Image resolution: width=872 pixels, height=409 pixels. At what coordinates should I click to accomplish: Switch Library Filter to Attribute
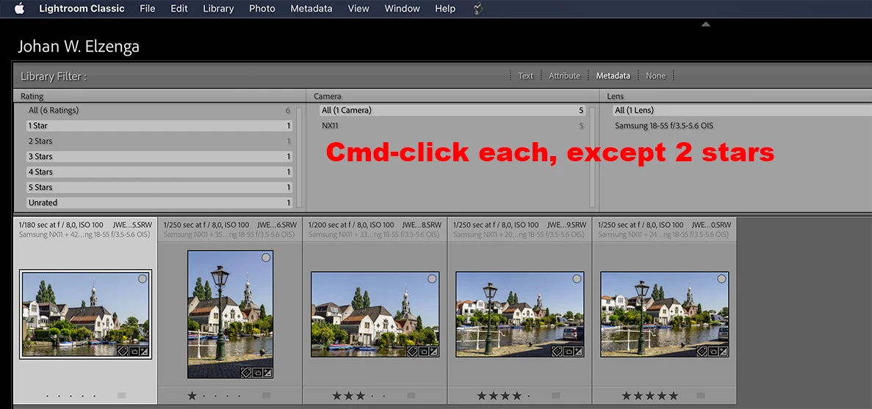click(x=564, y=76)
